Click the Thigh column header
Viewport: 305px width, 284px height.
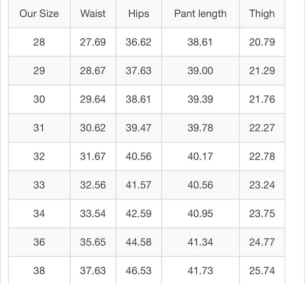[x=262, y=13]
